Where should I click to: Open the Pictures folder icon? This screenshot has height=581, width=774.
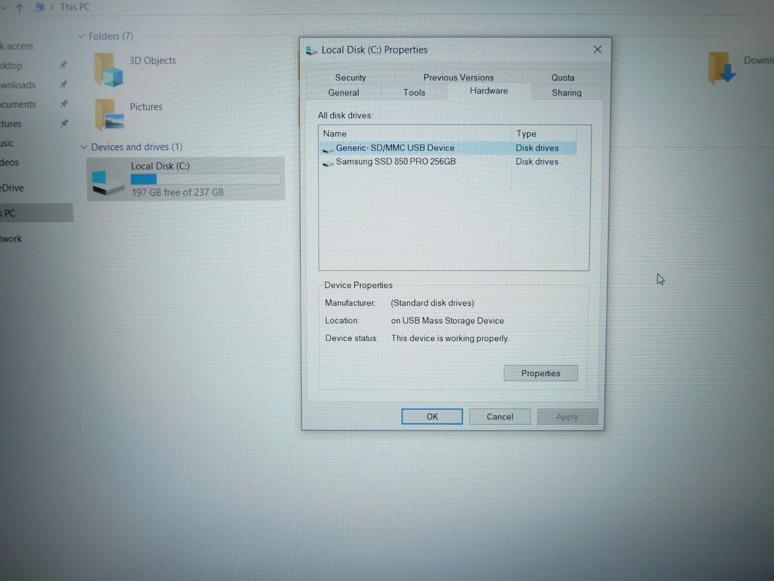109,115
